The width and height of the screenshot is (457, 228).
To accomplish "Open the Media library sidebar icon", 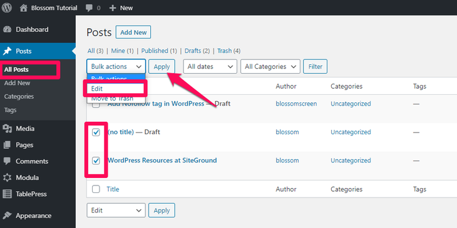I will click(8, 129).
